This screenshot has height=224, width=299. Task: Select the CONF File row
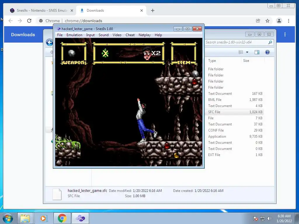pos(235,130)
